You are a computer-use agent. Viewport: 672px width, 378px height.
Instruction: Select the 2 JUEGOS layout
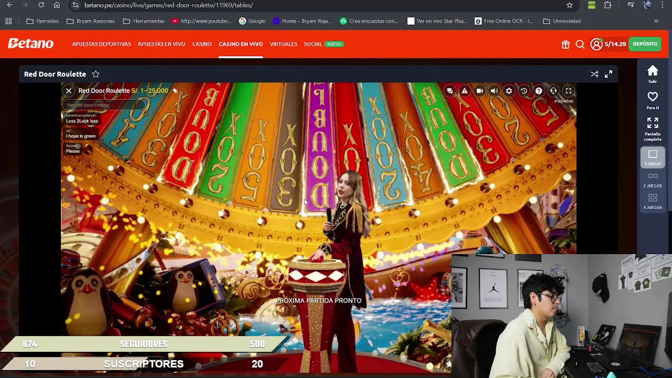(653, 180)
